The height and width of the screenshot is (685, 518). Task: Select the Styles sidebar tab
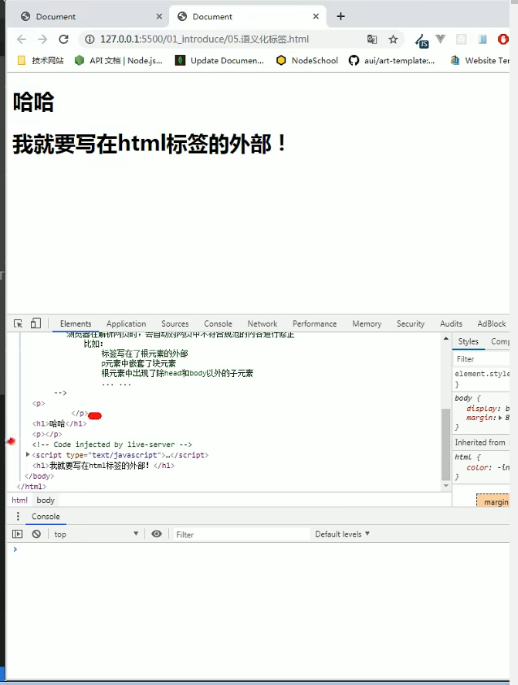pos(469,341)
